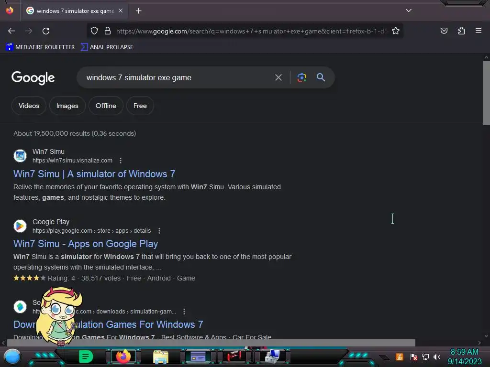The height and width of the screenshot is (367, 490).
Task: Click the 'Google Play' site name text
Action: pos(51,222)
